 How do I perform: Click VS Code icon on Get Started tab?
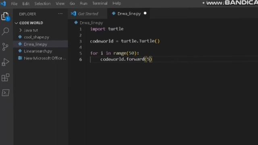(x=73, y=14)
